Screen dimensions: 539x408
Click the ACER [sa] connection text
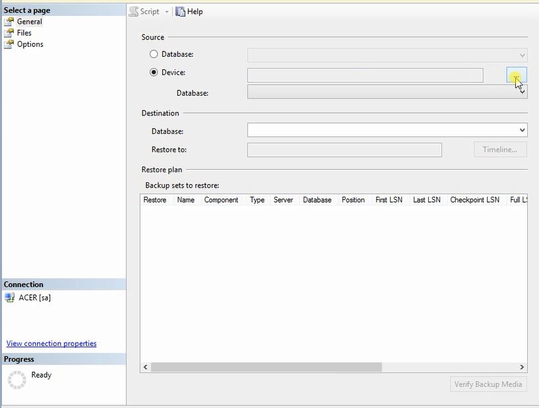click(x=35, y=298)
